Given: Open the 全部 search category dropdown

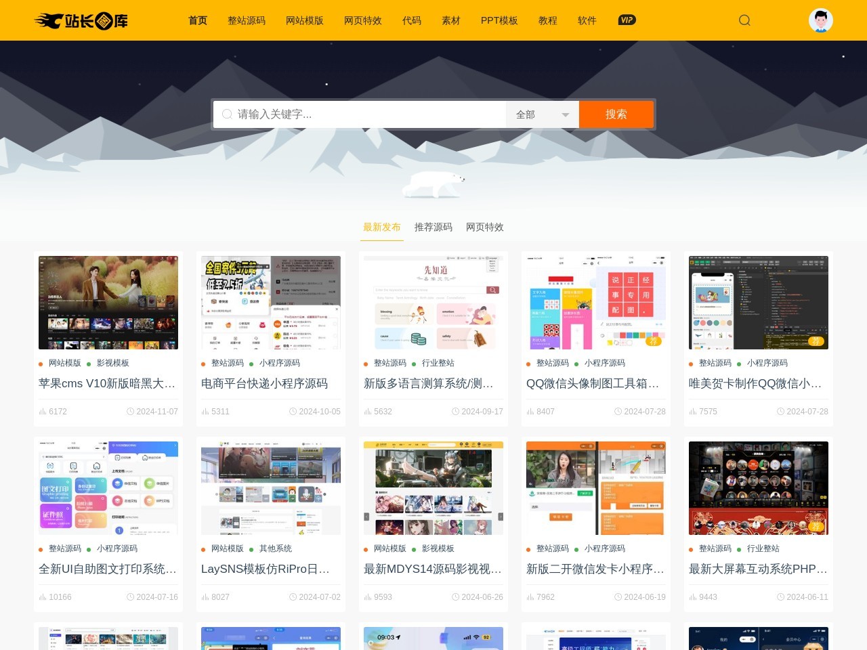Looking at the screenshot, I should pos(542,114).
